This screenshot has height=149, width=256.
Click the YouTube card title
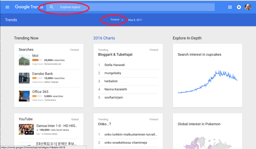[26, 119]
